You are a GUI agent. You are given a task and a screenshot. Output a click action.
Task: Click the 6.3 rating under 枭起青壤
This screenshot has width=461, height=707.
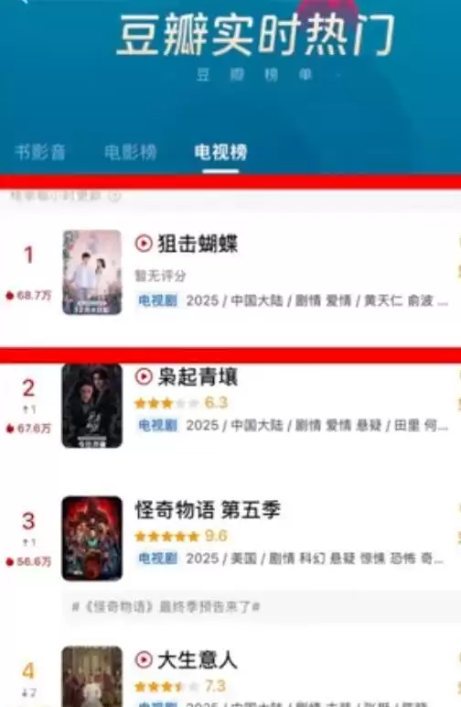pos(216,402)
